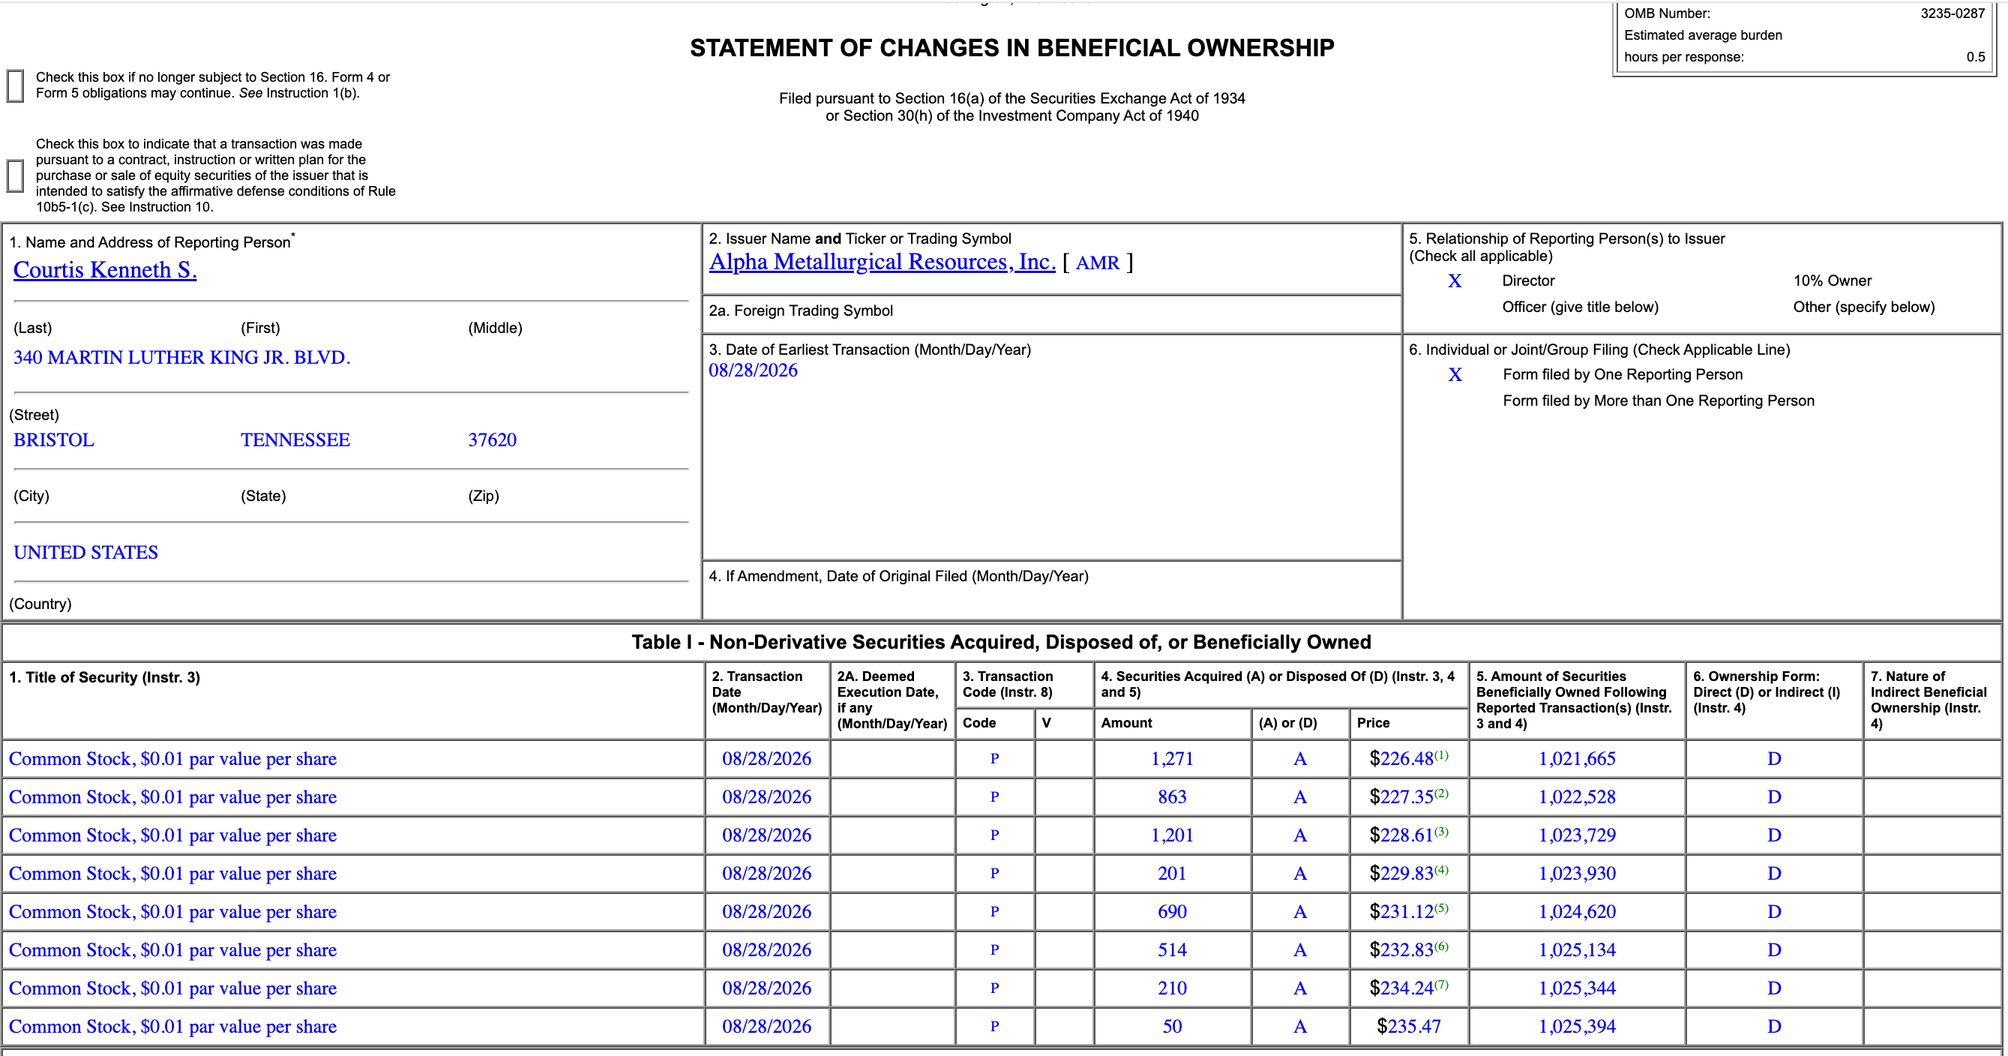Open footnote (3) next to $228.61

pyautogui.click(x=1441, y=832)
